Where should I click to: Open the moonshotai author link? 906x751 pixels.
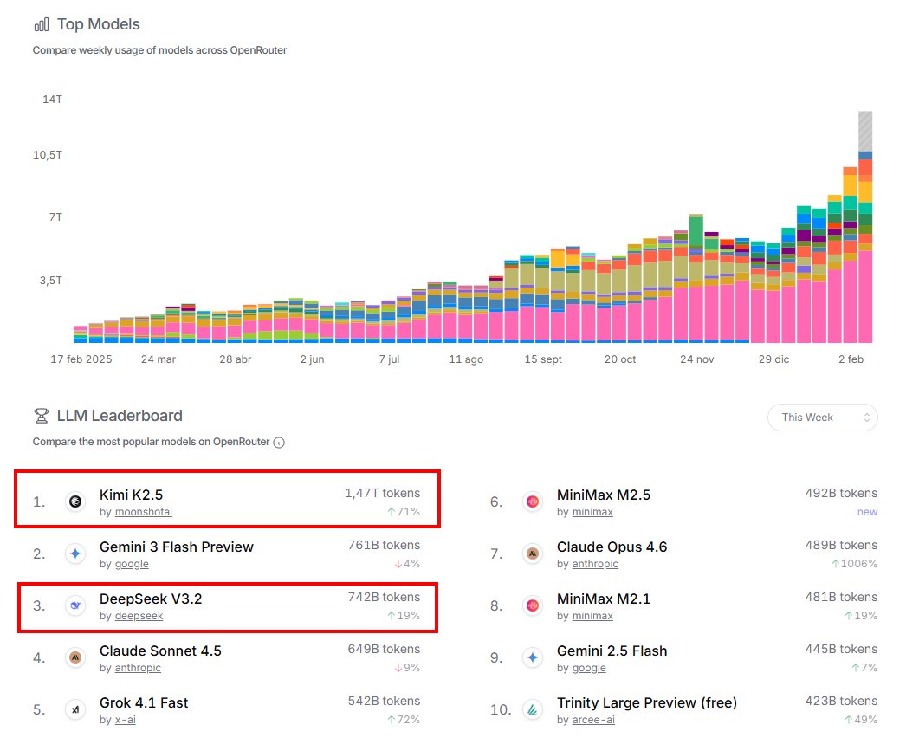[x=143, y=512]
